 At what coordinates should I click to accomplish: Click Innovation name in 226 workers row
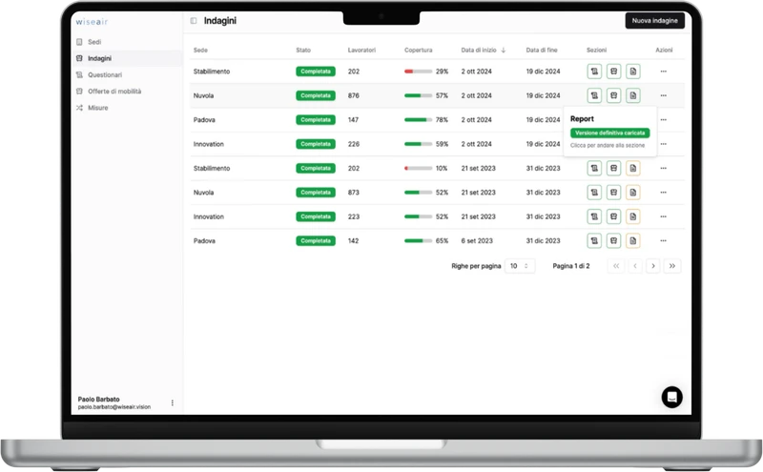tap(209, 144)
